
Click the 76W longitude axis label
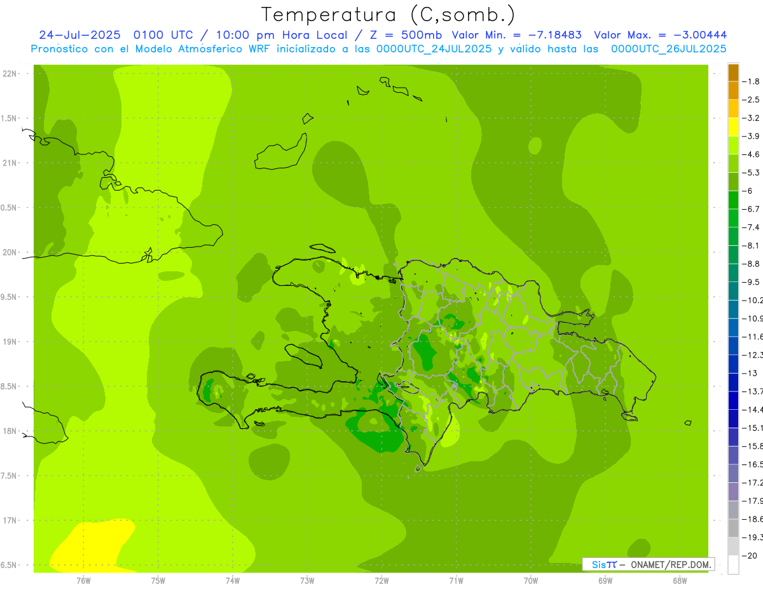point(83,580)
